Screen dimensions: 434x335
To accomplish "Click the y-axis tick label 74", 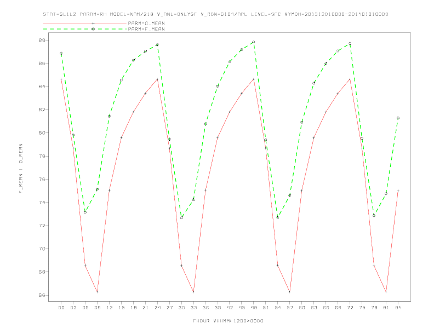I will coord(42,203).
